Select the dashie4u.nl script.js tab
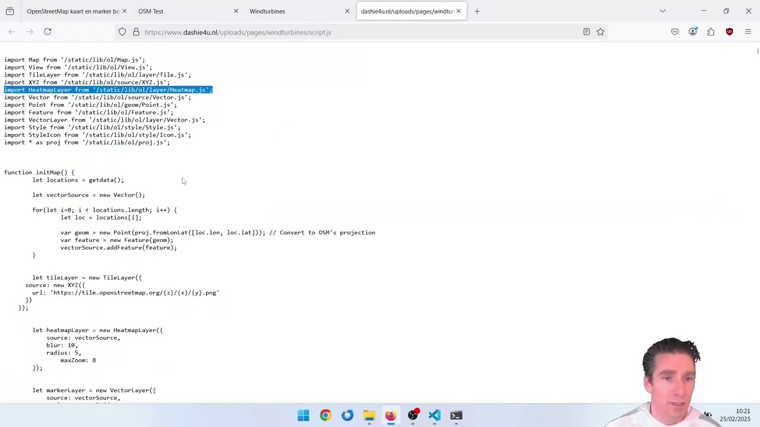This screenshot has width=760, height=427. (411, 11)
